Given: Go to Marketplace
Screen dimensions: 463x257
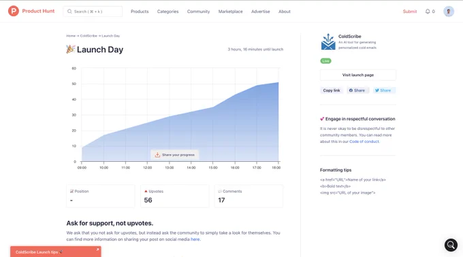Looking at the screenshot, I should [231, 12].
